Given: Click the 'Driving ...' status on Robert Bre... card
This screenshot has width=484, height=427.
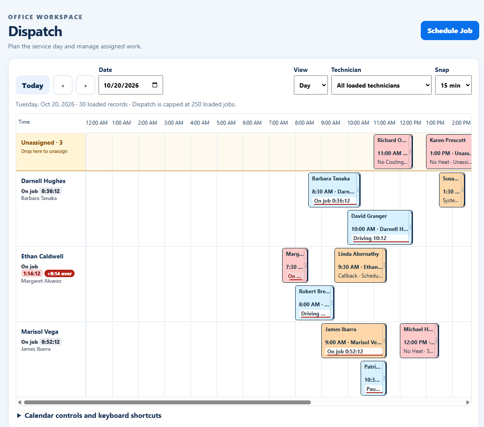Looking at the screenshot, I should coord(314,314).
